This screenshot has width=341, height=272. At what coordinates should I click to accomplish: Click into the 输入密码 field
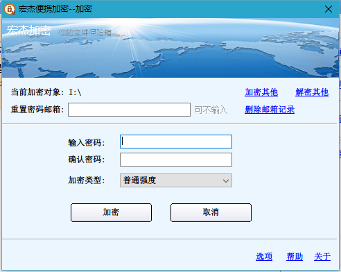176,142
